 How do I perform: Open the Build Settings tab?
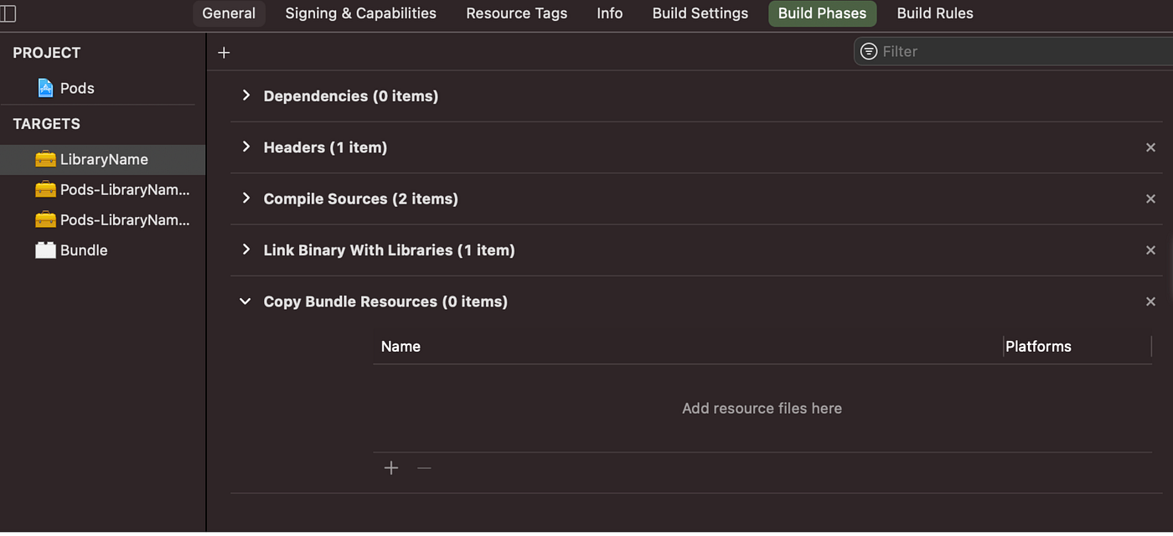point(700,13)
